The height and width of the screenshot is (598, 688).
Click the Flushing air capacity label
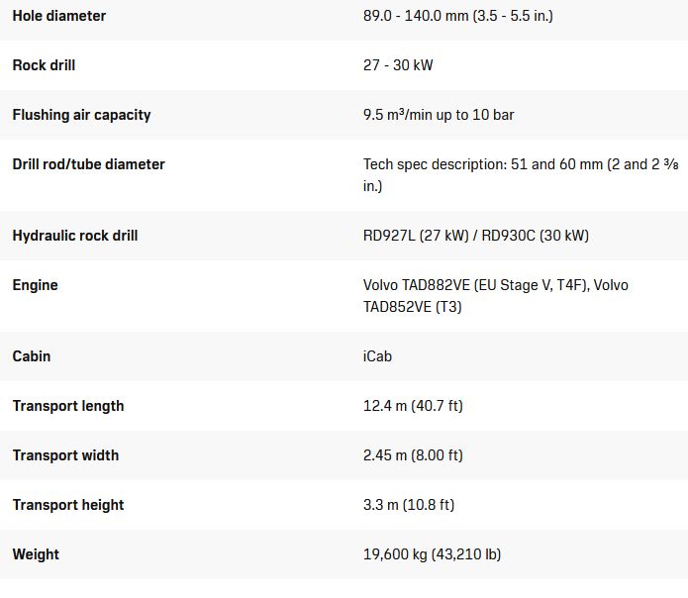click(x=81, y=115)
